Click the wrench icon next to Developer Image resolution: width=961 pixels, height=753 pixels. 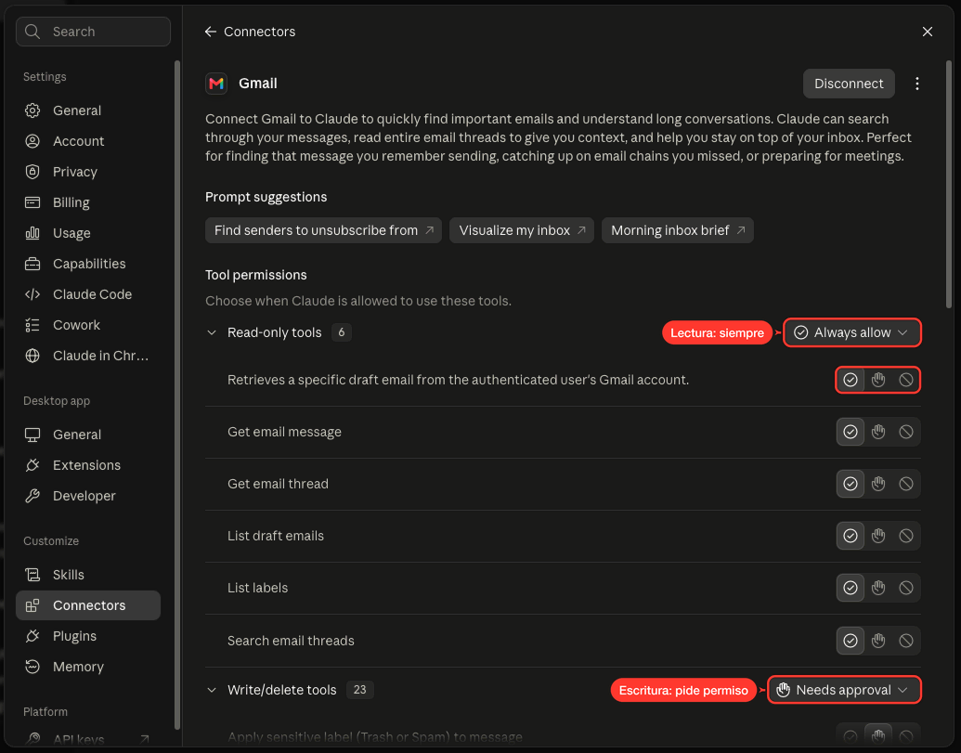pos(32,497)
